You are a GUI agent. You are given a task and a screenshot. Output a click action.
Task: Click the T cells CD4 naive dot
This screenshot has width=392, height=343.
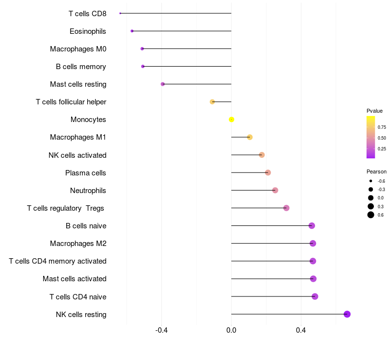315,296
